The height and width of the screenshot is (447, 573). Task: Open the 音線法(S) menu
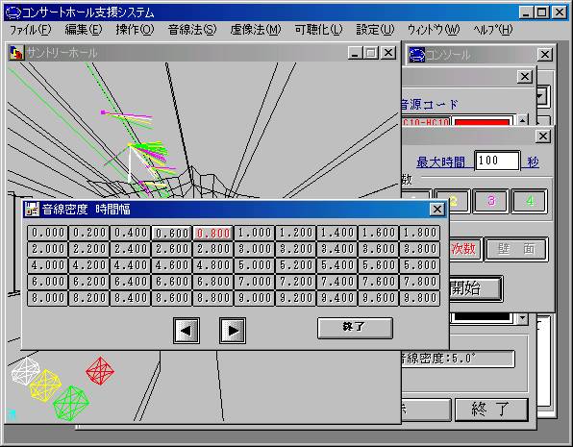[x=192, y=30]
